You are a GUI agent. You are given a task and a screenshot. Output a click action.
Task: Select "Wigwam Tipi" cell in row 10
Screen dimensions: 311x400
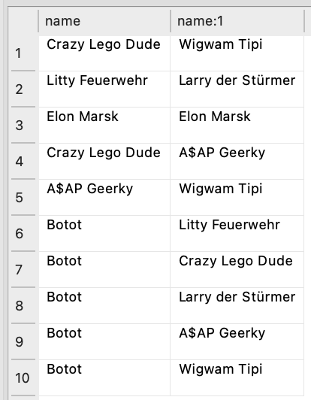[x=237, y=377]
